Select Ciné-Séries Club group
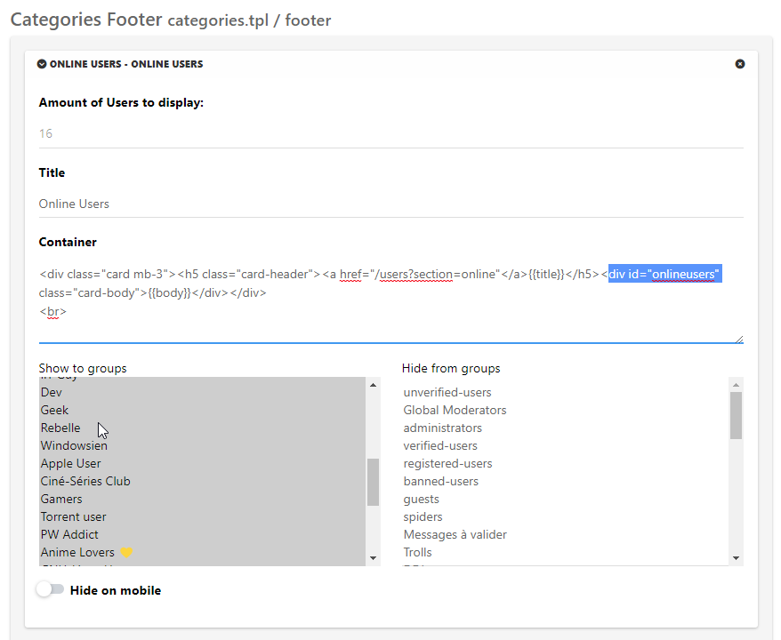Image resolution: width=781 pixels, height=640 pixels. tap(85, 481)
